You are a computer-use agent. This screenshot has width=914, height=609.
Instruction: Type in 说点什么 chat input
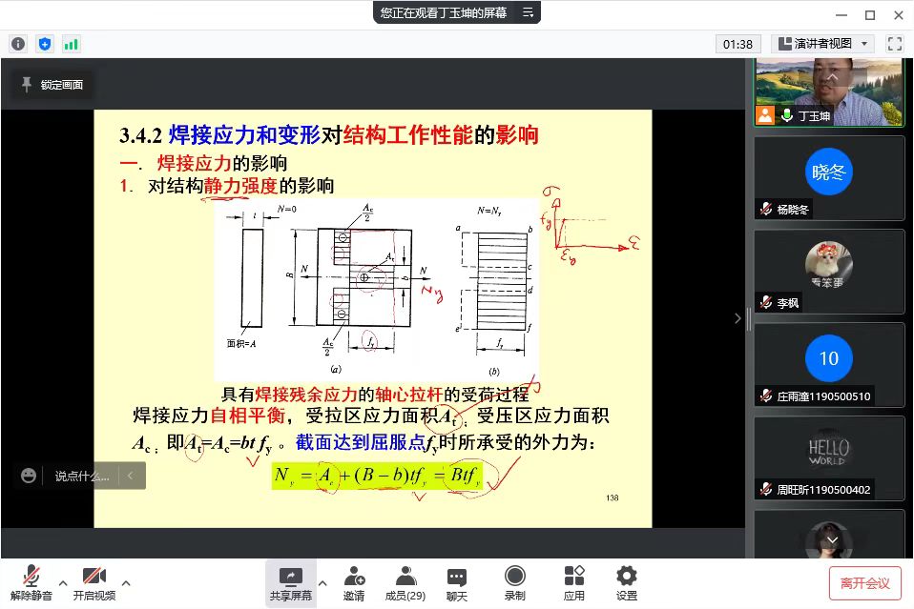[81, 476]
